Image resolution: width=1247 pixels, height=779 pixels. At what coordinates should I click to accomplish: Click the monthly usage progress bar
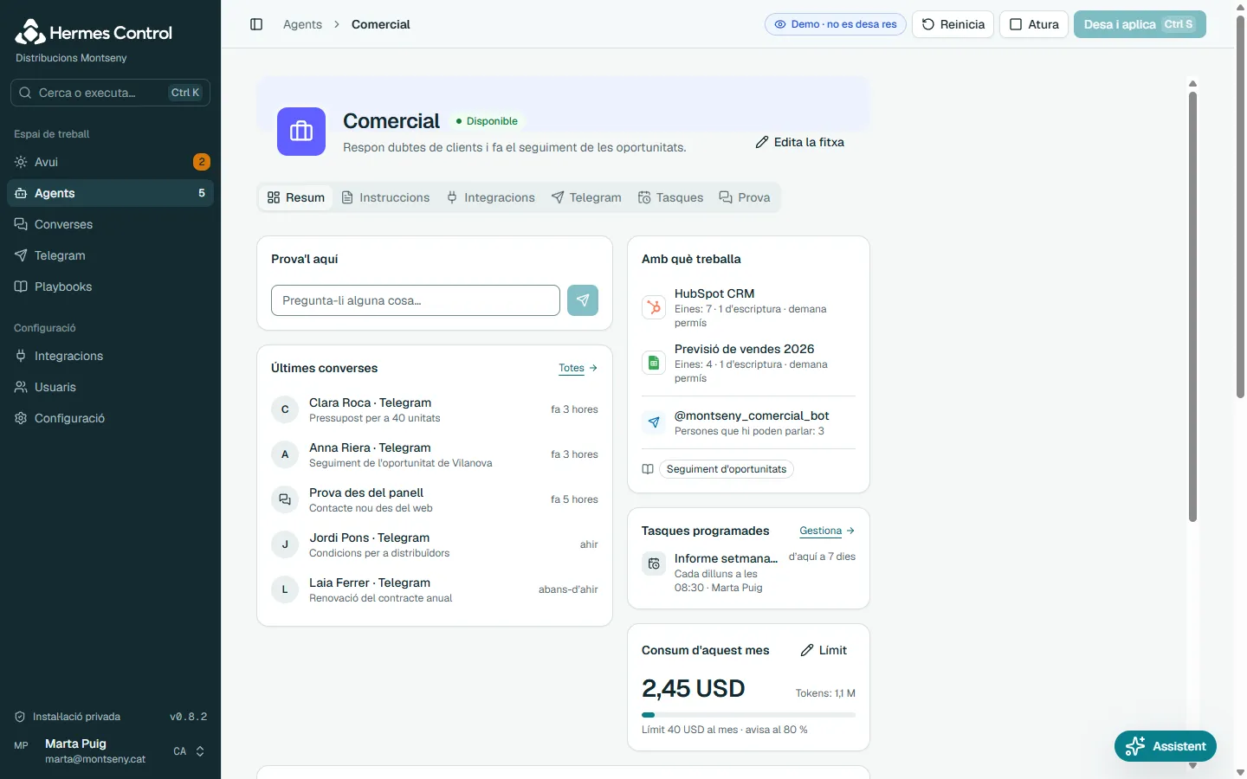[x=748, y=715]
